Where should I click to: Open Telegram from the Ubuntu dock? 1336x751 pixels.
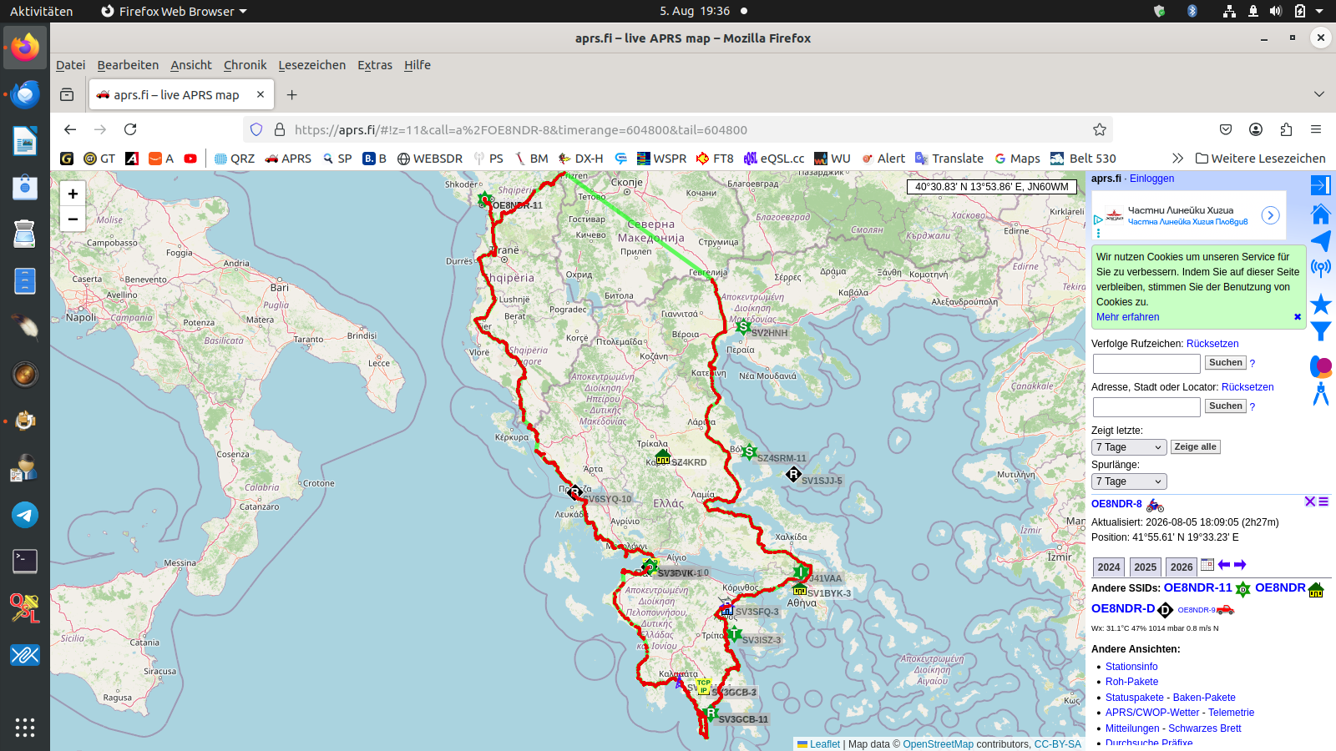click(x=25, y=515)
